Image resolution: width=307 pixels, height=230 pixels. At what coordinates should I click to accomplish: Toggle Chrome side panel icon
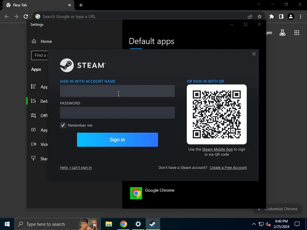[281, 17]
